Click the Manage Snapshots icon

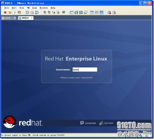37,12
